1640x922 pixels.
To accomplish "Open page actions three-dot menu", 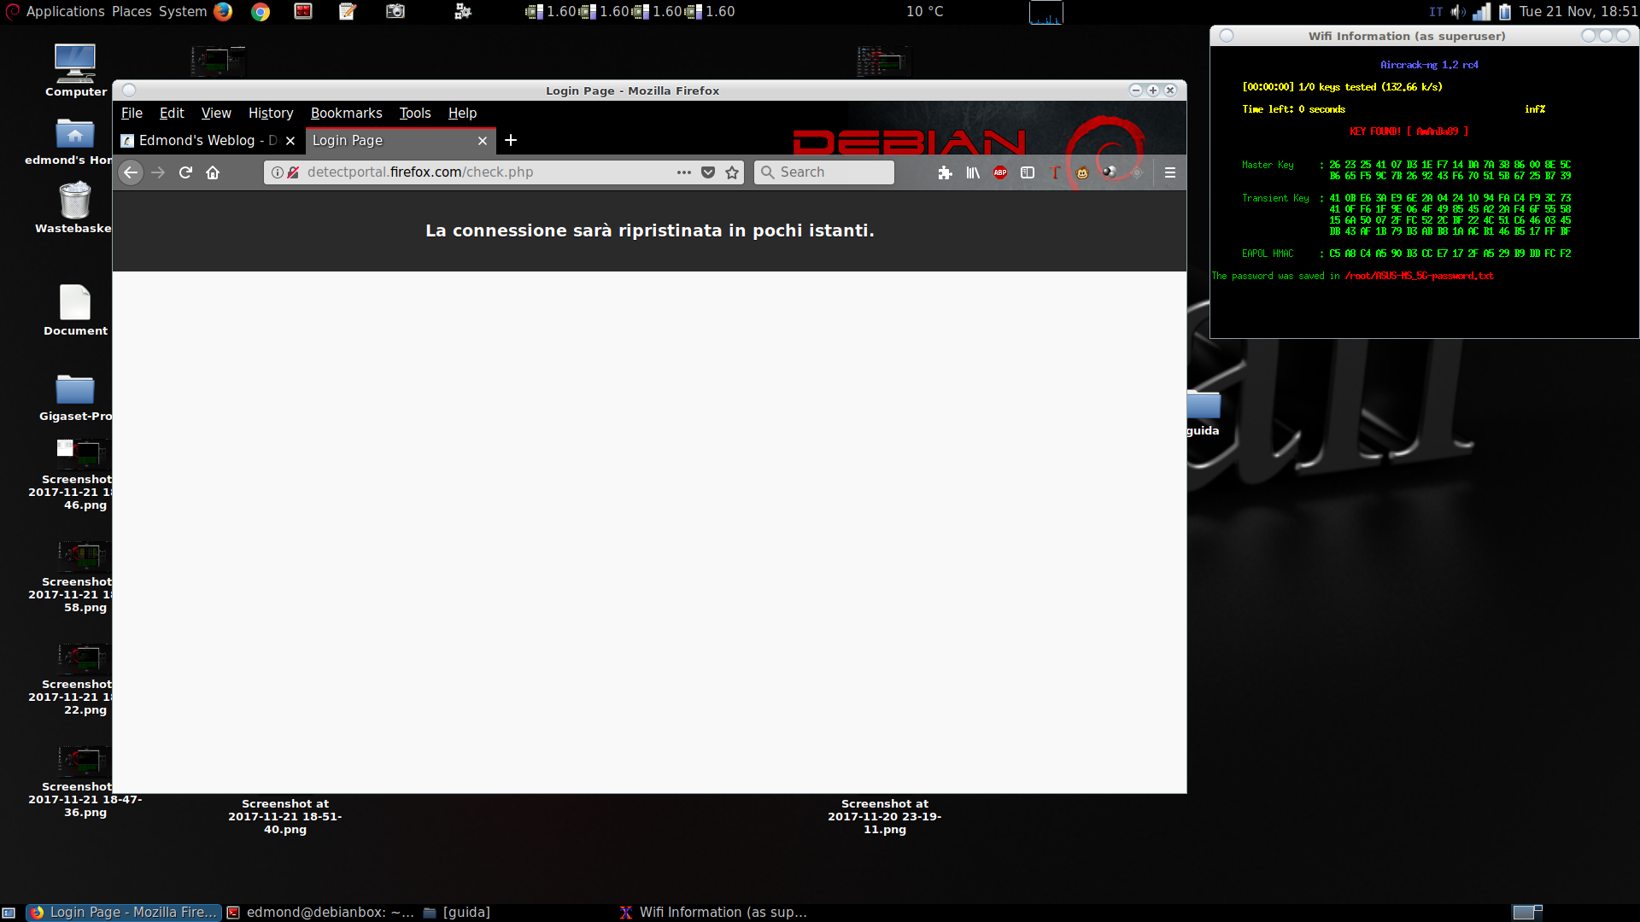I will [684, 172].
